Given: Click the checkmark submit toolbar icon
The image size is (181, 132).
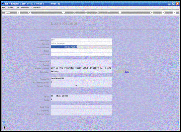Looking at the screenshot, I should point(163,12).
